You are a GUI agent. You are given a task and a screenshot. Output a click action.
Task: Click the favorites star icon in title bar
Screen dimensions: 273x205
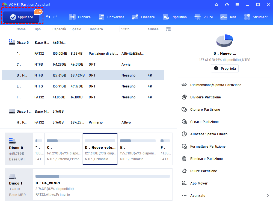pyautogui.click(x=216, y=5)
